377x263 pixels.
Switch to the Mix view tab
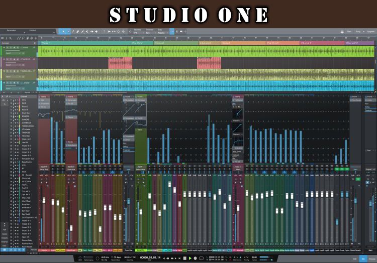363,259
